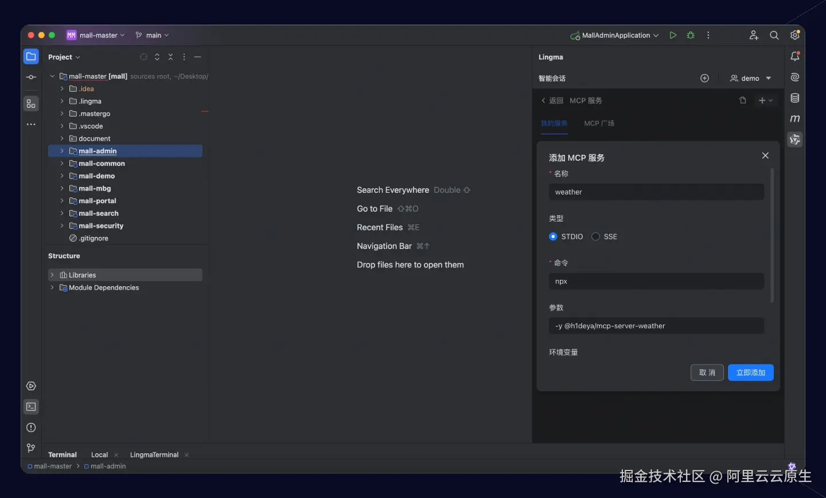The height and width of the screenshot is (498, 826).
Task: Open the Terminal tool window icon
Action: coord(31,407)
